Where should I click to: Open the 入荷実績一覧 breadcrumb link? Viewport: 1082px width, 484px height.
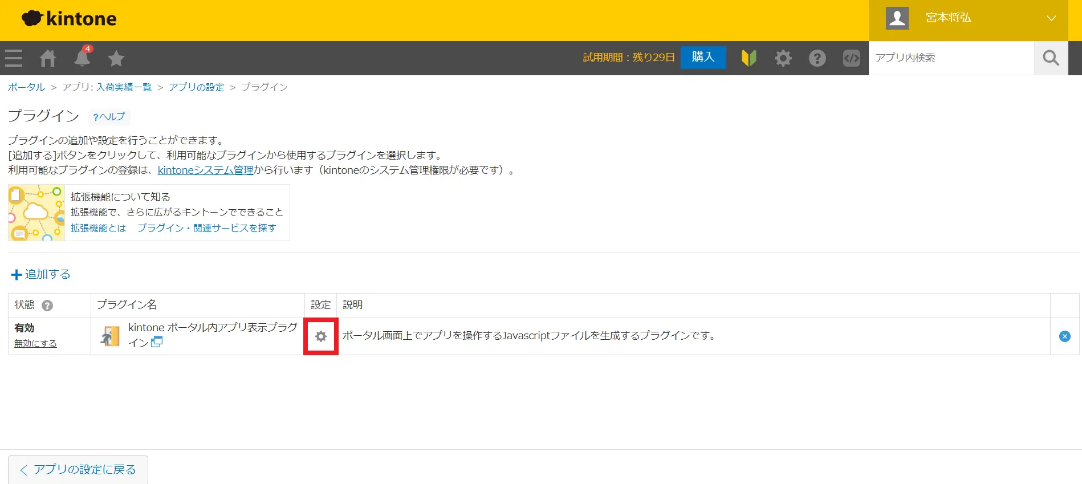pos(124,87)
